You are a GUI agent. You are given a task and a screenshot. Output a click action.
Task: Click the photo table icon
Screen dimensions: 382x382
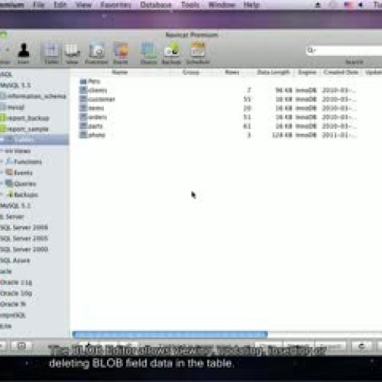[x=83, y=134]
